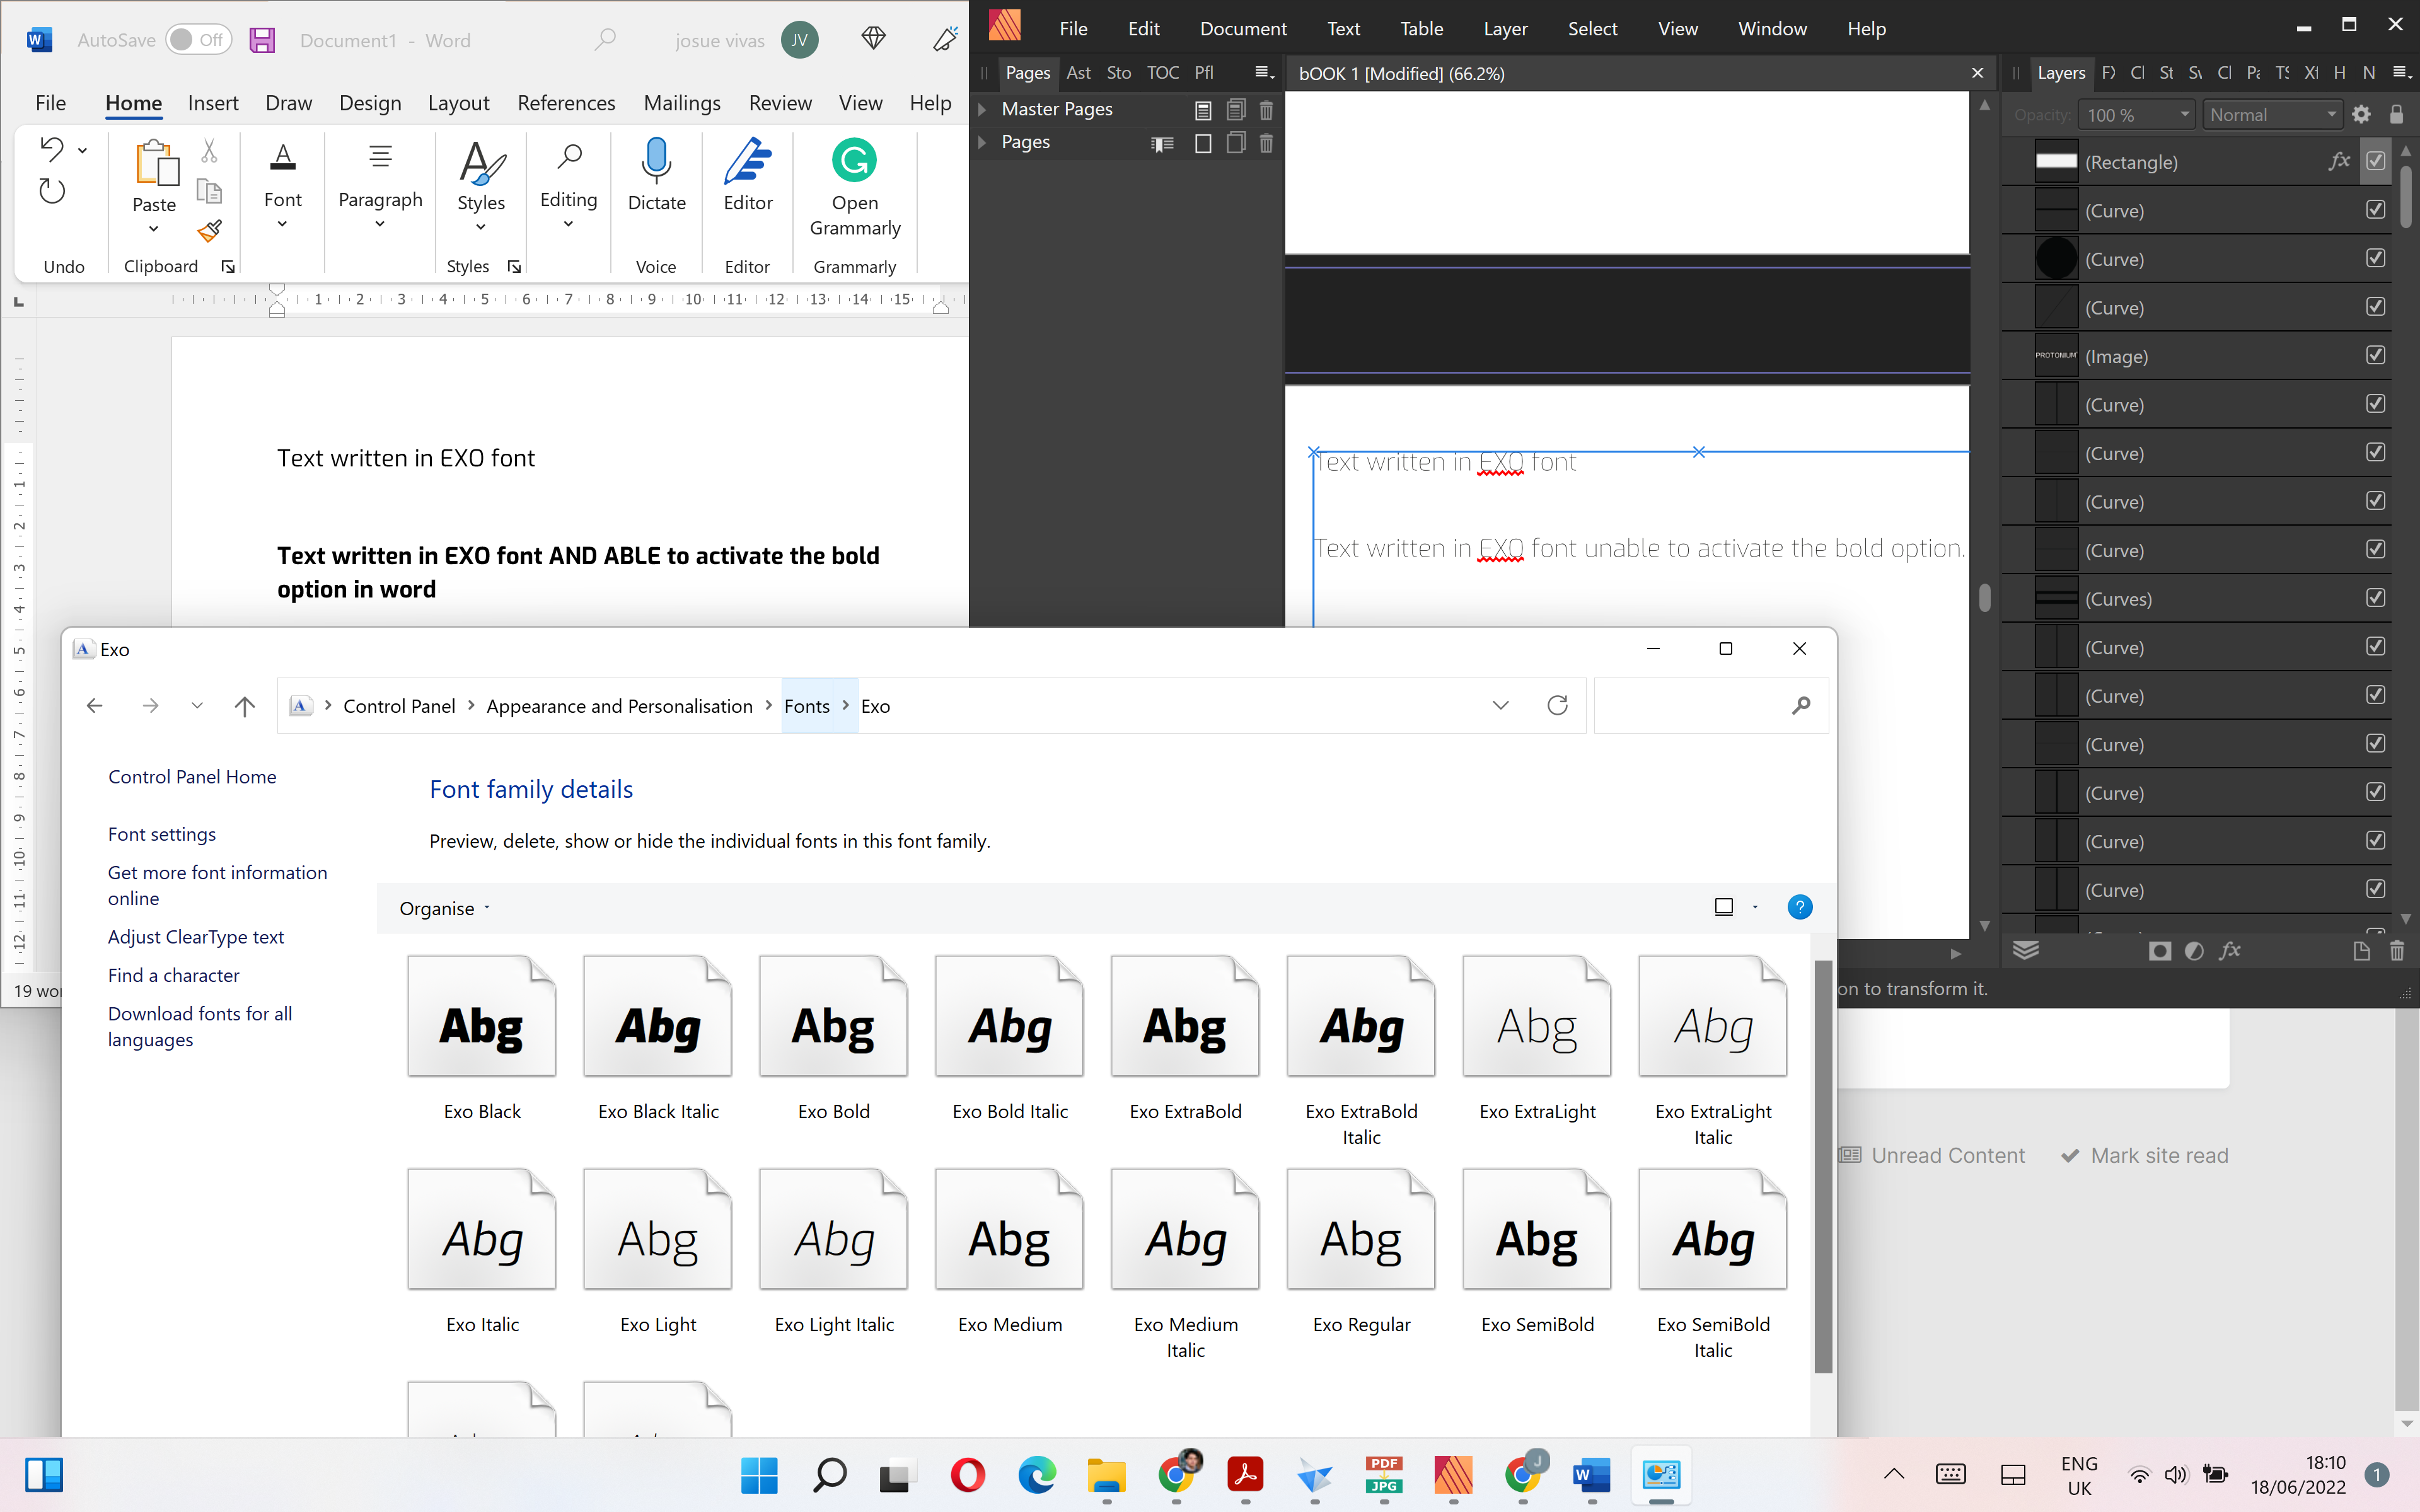Go up one level in Fonts explorer
The width and height of the screenshot is (2420, 1512).
click(244, 706)
